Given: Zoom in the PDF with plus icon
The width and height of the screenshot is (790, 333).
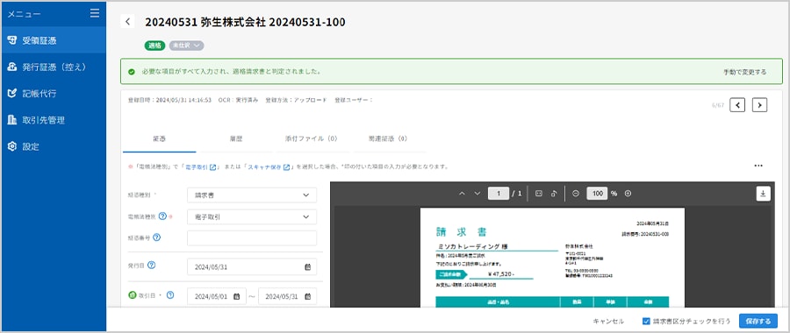Looking at the screenshot, I should coord(628,194).
